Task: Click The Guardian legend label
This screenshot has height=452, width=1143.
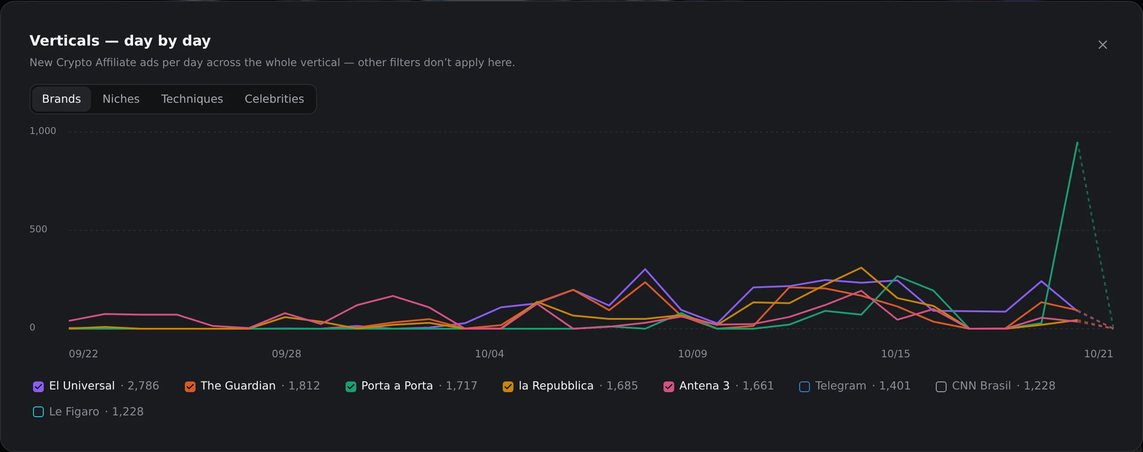Action: coord(238,385)
